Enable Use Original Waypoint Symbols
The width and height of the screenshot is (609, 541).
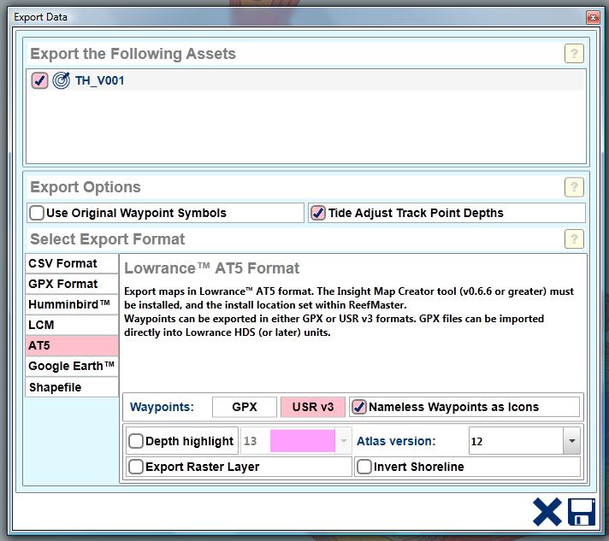point(38,213)
